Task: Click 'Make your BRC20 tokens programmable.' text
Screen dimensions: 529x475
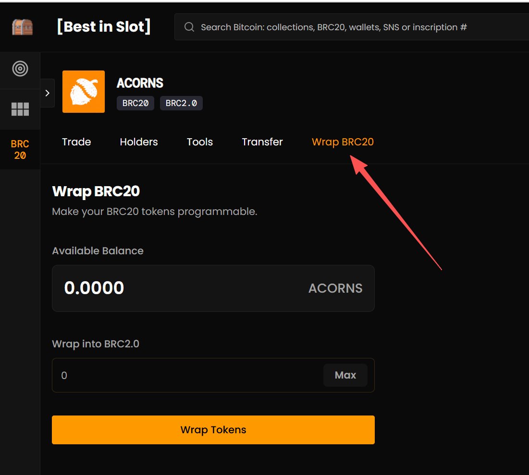Action: coord(155,212)
